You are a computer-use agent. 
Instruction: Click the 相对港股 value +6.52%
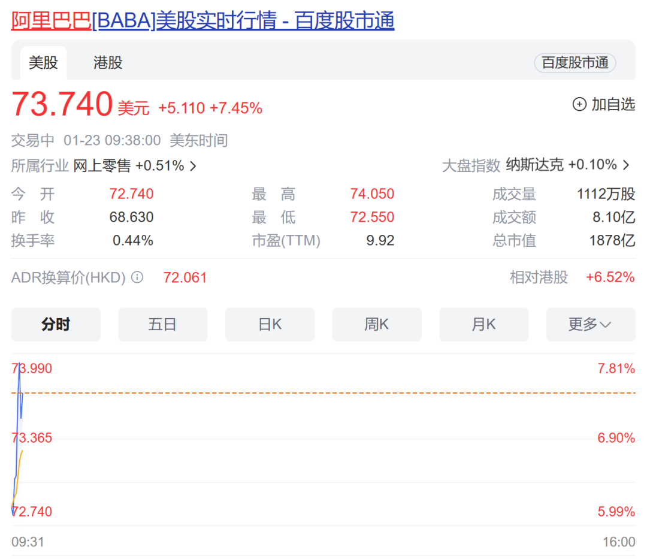(610, 277)
